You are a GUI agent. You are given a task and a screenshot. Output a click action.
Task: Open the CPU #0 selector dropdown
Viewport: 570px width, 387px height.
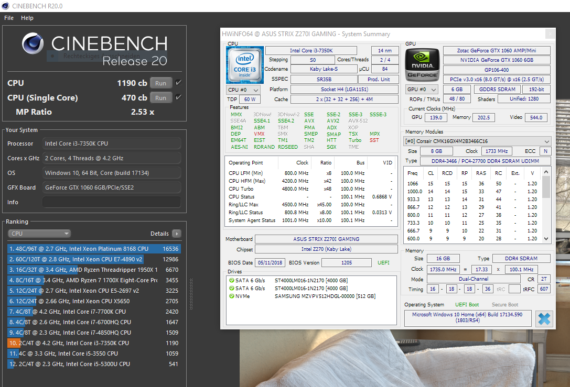(x=243, y=90)
